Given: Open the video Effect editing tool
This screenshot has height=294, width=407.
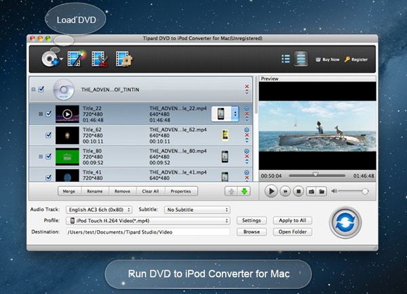Looking at the screenshot, I should click(76, 58).
